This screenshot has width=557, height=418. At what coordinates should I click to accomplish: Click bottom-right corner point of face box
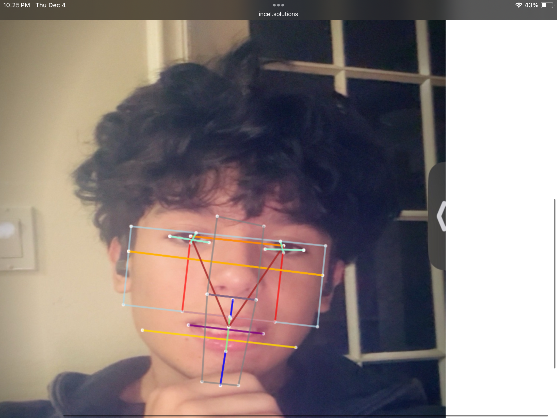(317, 327)
